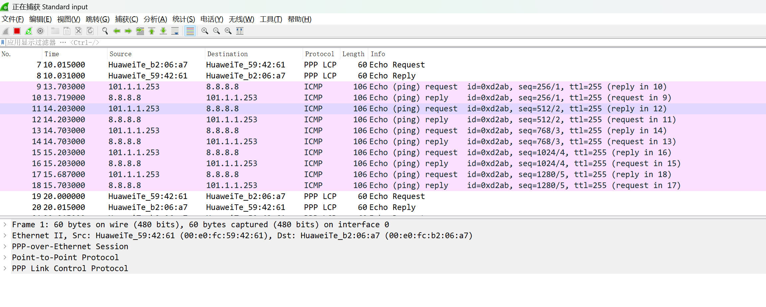Expand PPP Link Control Protocol row
This screenshot has height=307, width=766.
[x=5, y=268]
